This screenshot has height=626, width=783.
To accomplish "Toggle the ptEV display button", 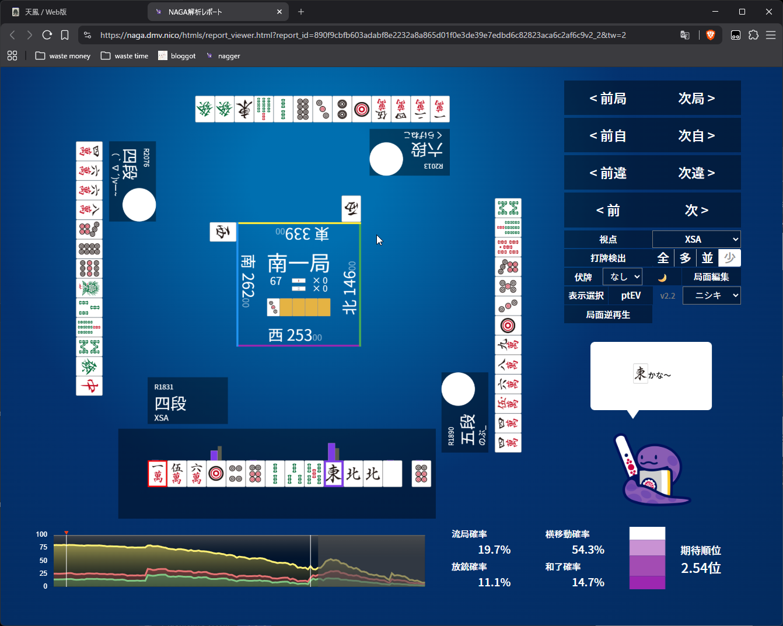I will tap(631, 295).
